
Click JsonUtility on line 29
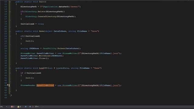click(x=49, y=48)
